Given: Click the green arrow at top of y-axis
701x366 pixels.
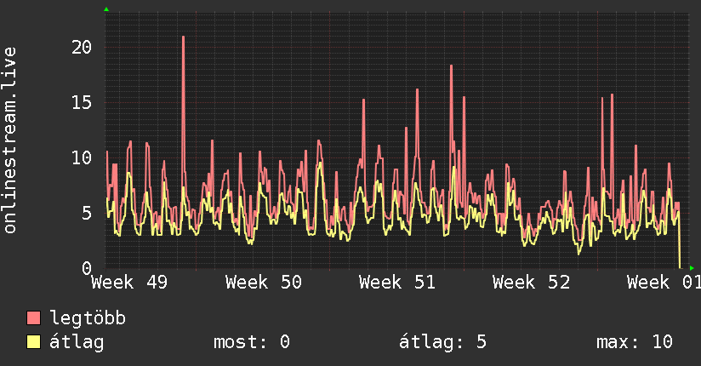Looking at the screenshot, I should click(x=106, y=9).
